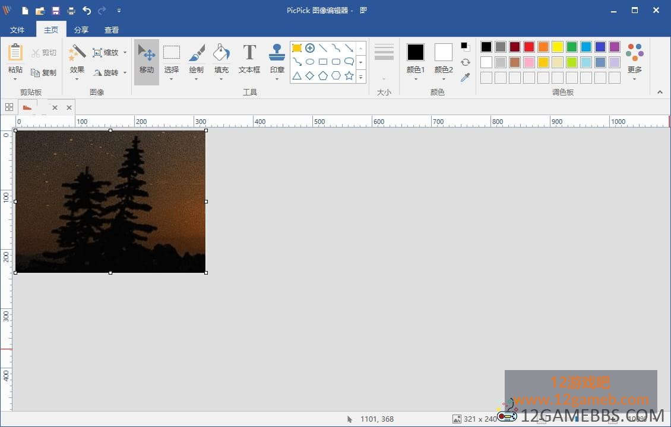Pick the speech bubble shape

349,62
